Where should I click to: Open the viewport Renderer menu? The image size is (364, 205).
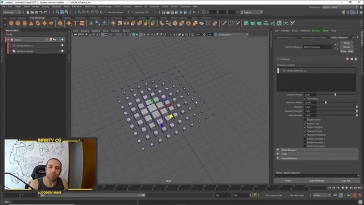tap(115, 31)
